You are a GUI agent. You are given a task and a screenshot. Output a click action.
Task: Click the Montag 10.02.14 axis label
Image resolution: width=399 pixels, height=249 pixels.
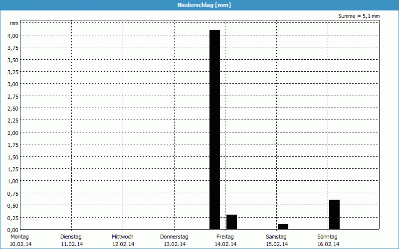tap(20, 241)
